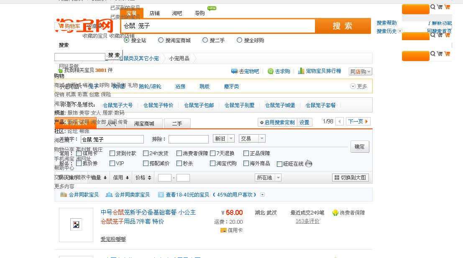
Task: Go to 下一页
Action: [358, 121]
